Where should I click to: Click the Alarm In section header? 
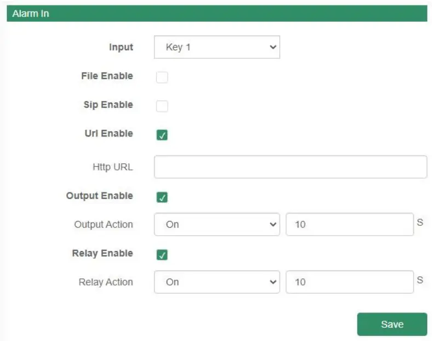pyautogui.click(x=217, y=14)
